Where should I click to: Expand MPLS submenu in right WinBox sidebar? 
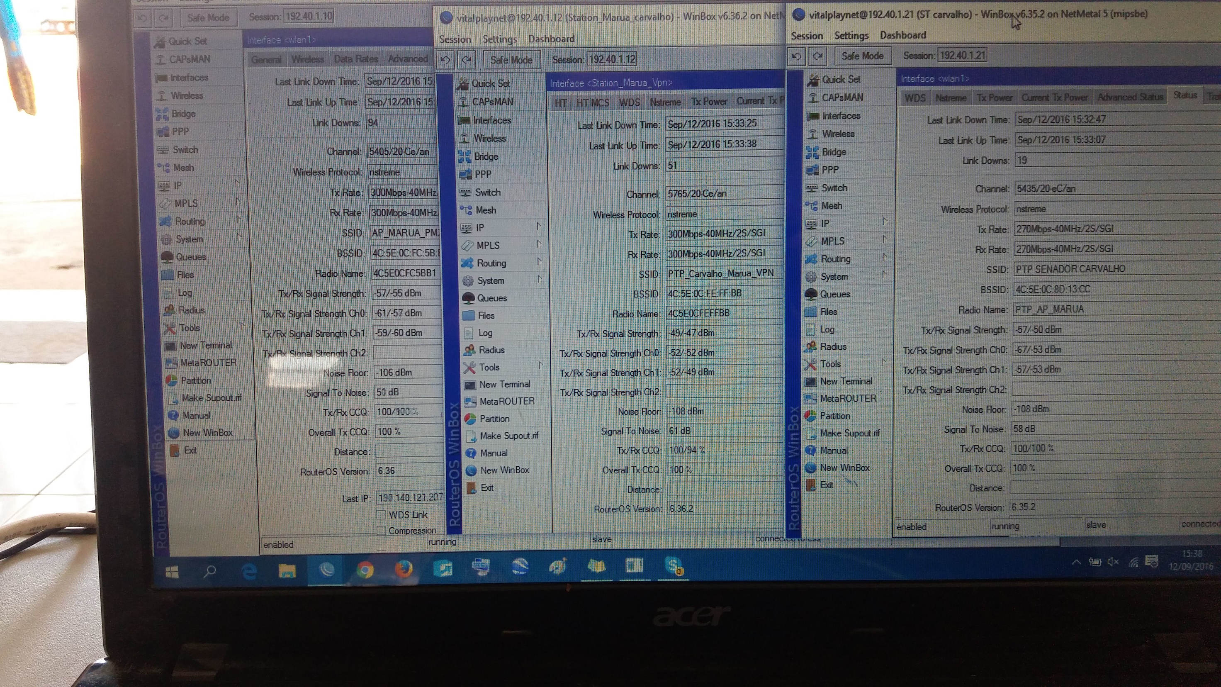click(x=885, y=239)
